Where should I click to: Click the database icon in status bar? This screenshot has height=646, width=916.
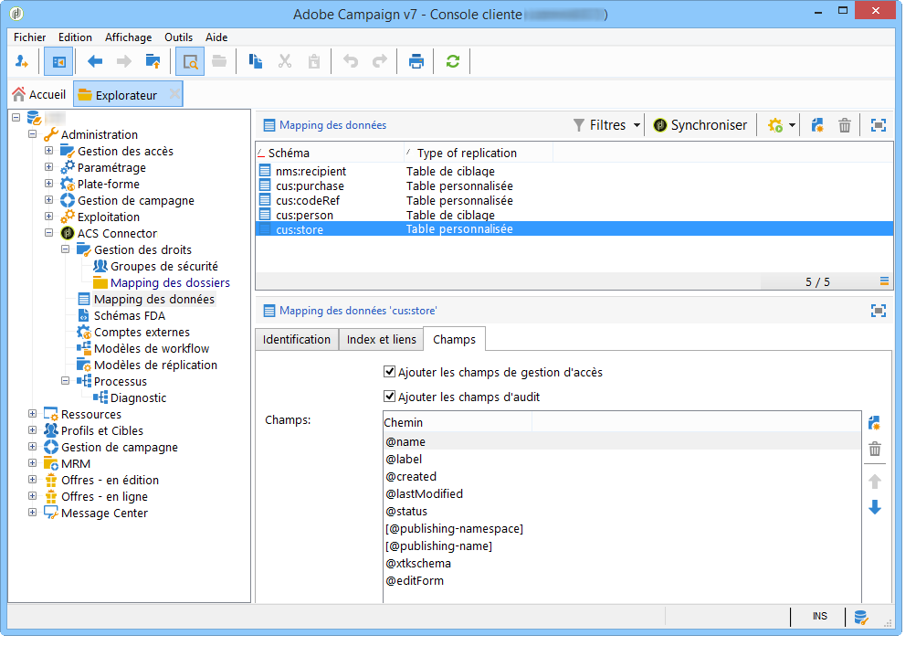click(860, 618)
